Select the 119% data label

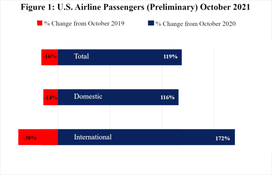[170, 56]
